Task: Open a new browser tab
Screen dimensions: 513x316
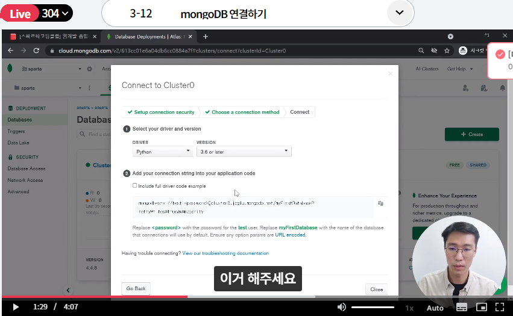Action: [x=206, y=37]
